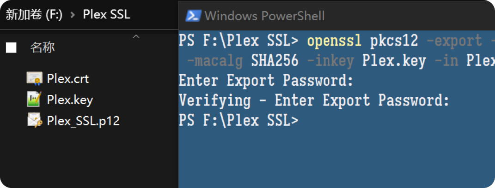Click the Plex.crt certificate file icon

point(34,79)
